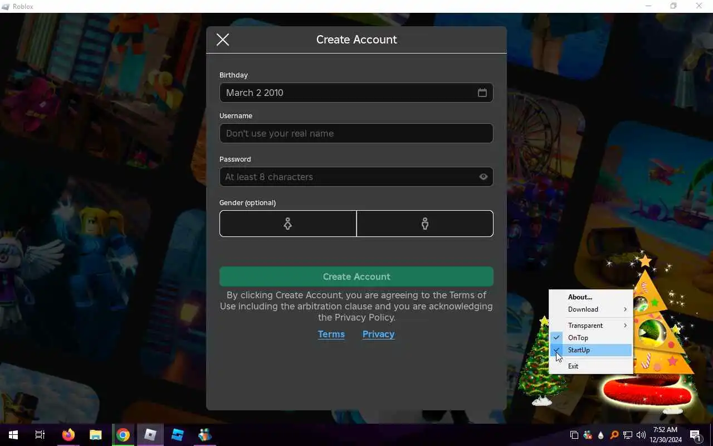Open the birthday calendar picker icon
This screenshot has width=713, height=446.
tap(482, 93)
